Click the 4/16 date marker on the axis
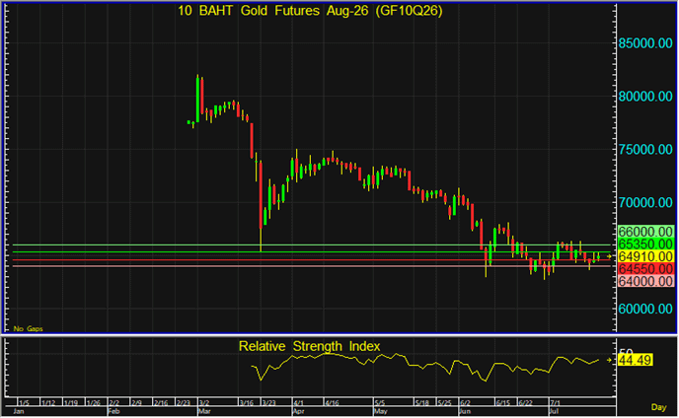 pyautogui.click(x=332, y=403)
